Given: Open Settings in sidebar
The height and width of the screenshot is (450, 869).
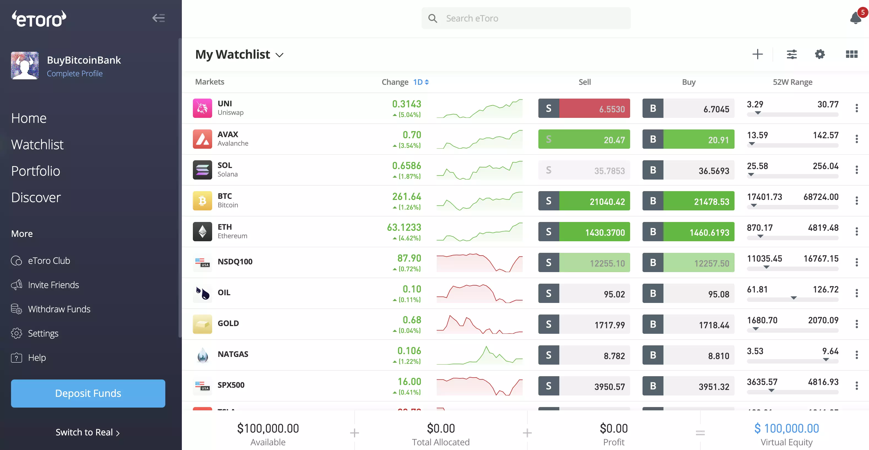Looking at the screenshot, I should [34, 334].
